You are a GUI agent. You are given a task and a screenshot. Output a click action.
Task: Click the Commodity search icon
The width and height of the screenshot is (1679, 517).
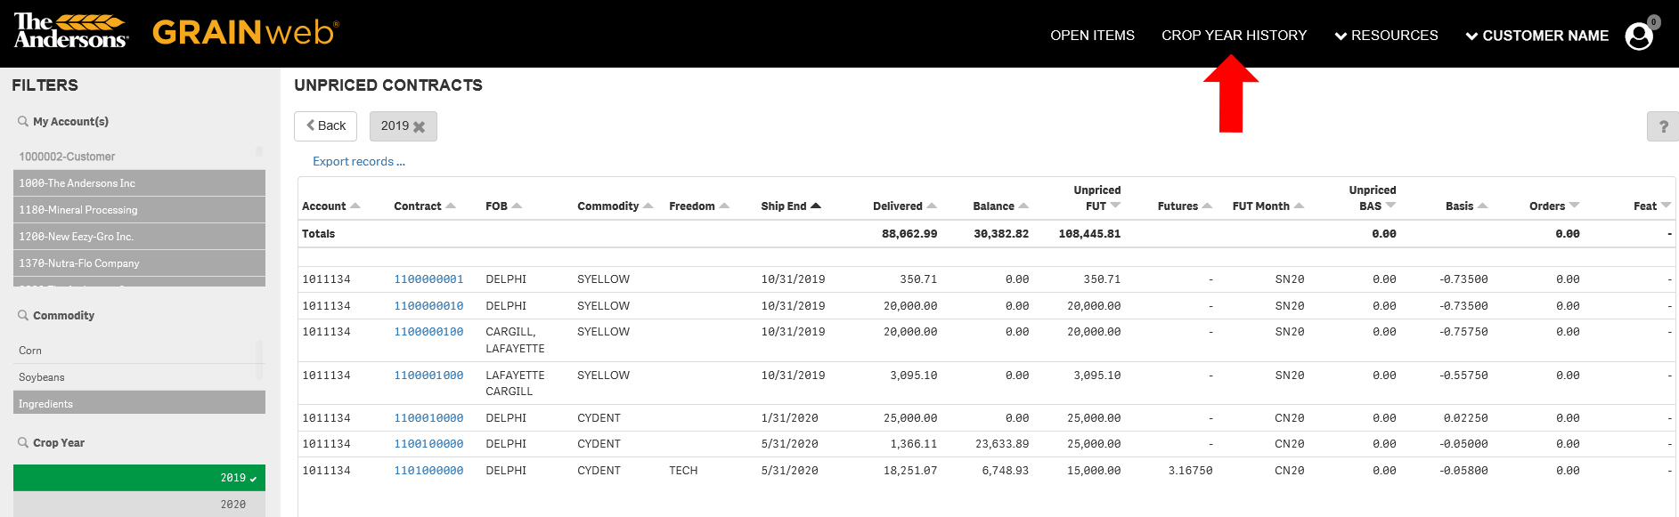(23, 315)
